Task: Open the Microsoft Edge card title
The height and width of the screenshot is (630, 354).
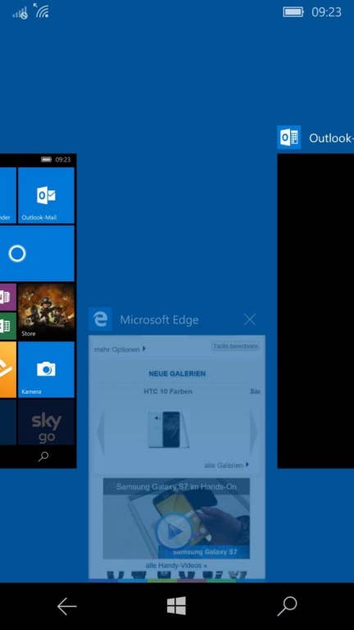Action: tap(159, 320)
